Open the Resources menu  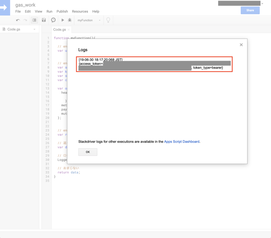[x=80, y=11]
